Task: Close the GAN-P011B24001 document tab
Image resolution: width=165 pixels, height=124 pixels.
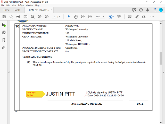Action: click(52, 10)
